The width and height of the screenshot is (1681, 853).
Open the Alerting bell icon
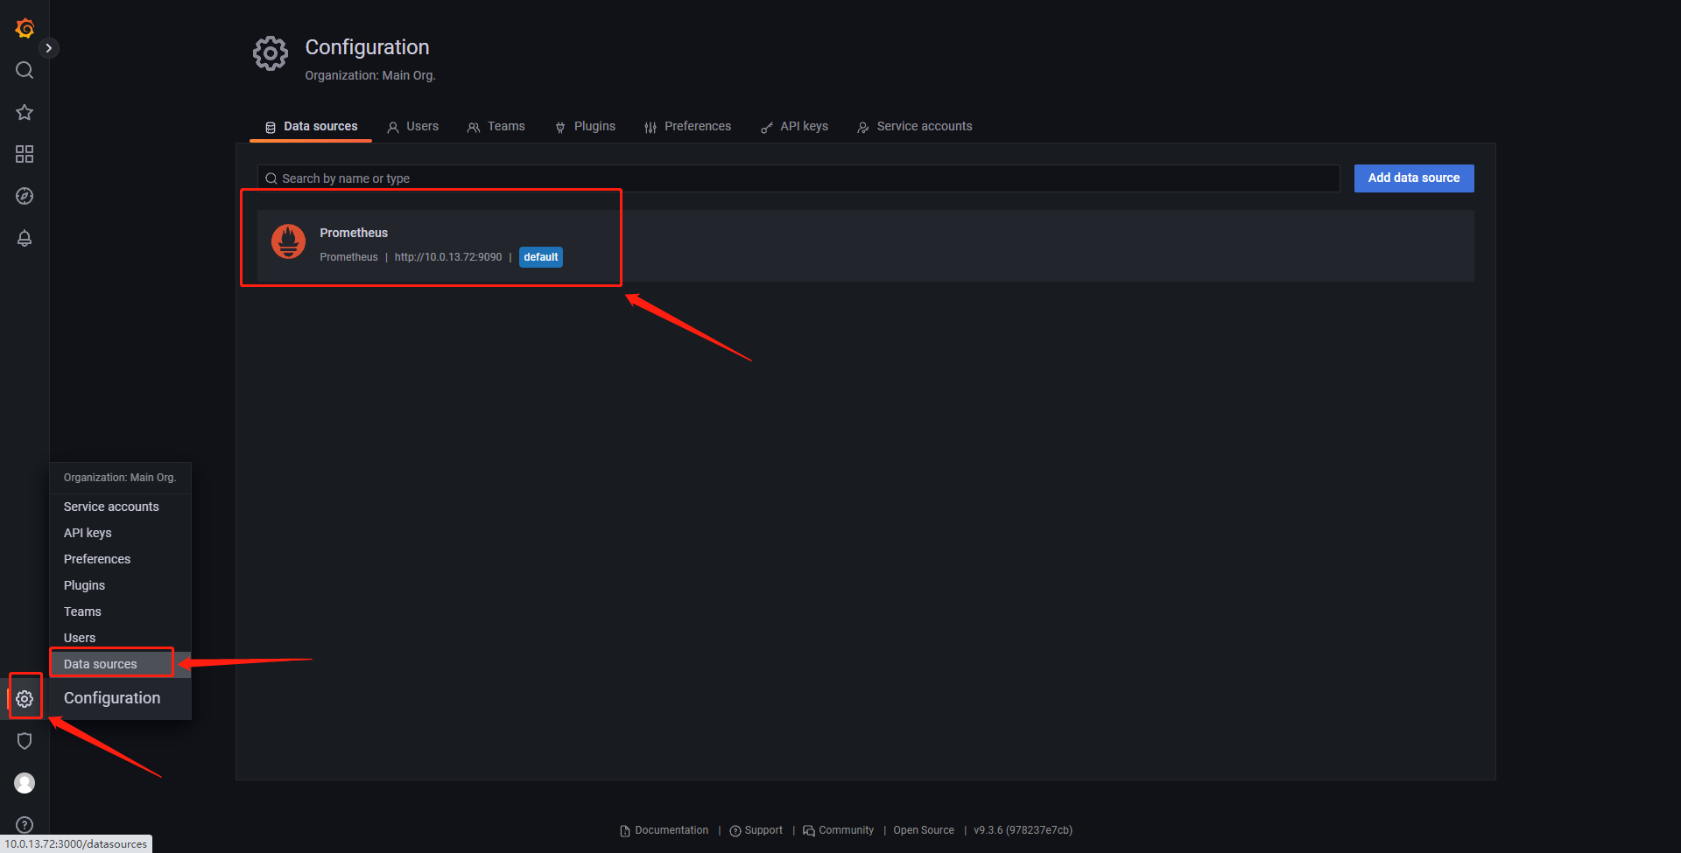pos(25,238)
